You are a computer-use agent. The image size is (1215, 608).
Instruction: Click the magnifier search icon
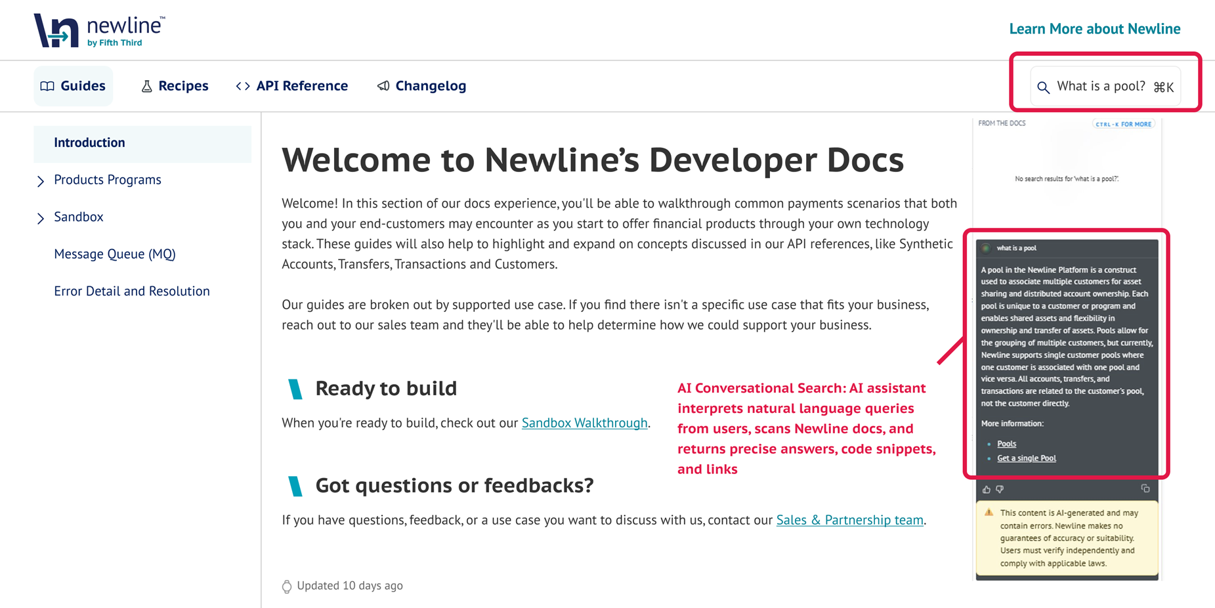(x=1043, y=87)
